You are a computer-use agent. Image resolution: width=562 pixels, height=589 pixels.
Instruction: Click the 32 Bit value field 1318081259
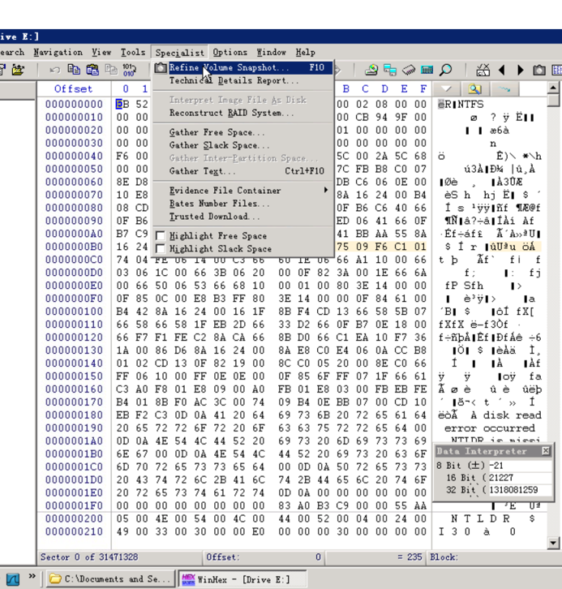[x=521, y=490]
